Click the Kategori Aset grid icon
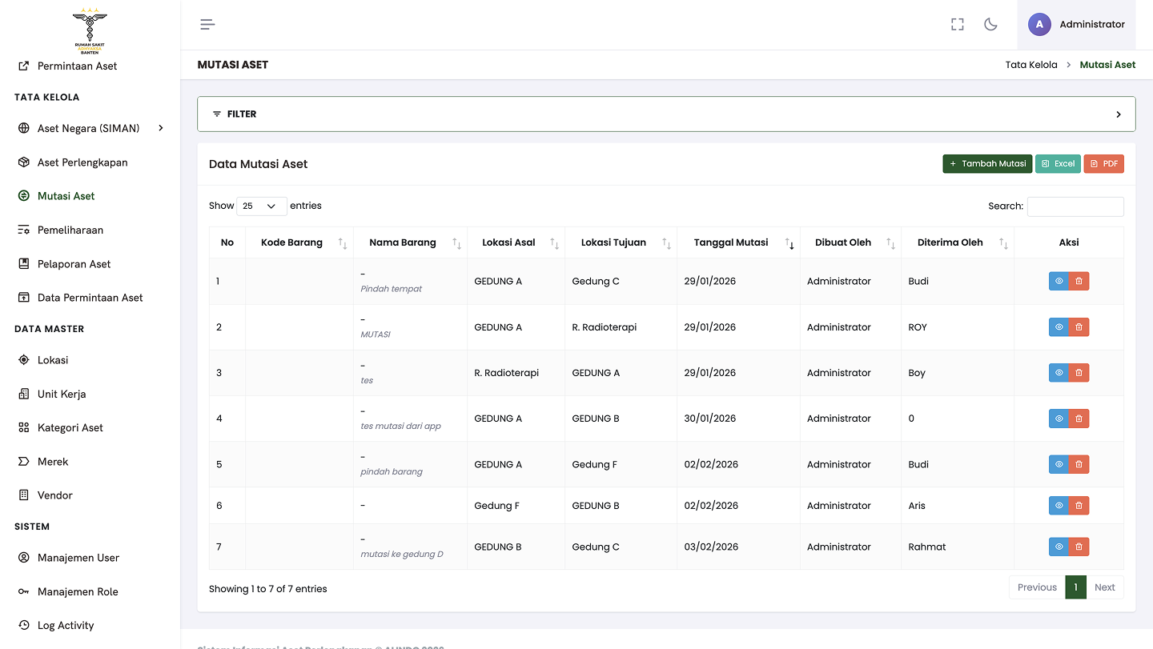The width and height of the screenshot is (1153, 649). 24,427
